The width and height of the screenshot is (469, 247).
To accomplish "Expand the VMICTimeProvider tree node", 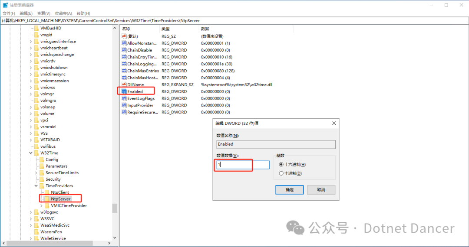I will tap(41, 205).
